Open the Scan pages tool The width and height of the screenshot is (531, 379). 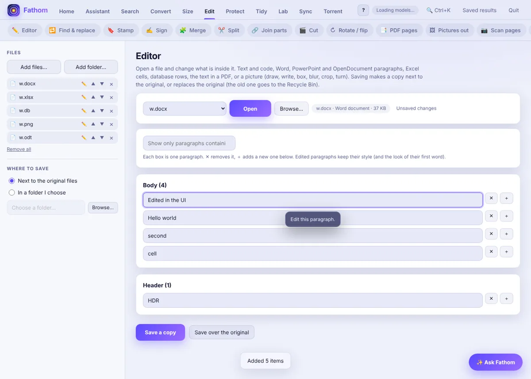coord(501,30)
